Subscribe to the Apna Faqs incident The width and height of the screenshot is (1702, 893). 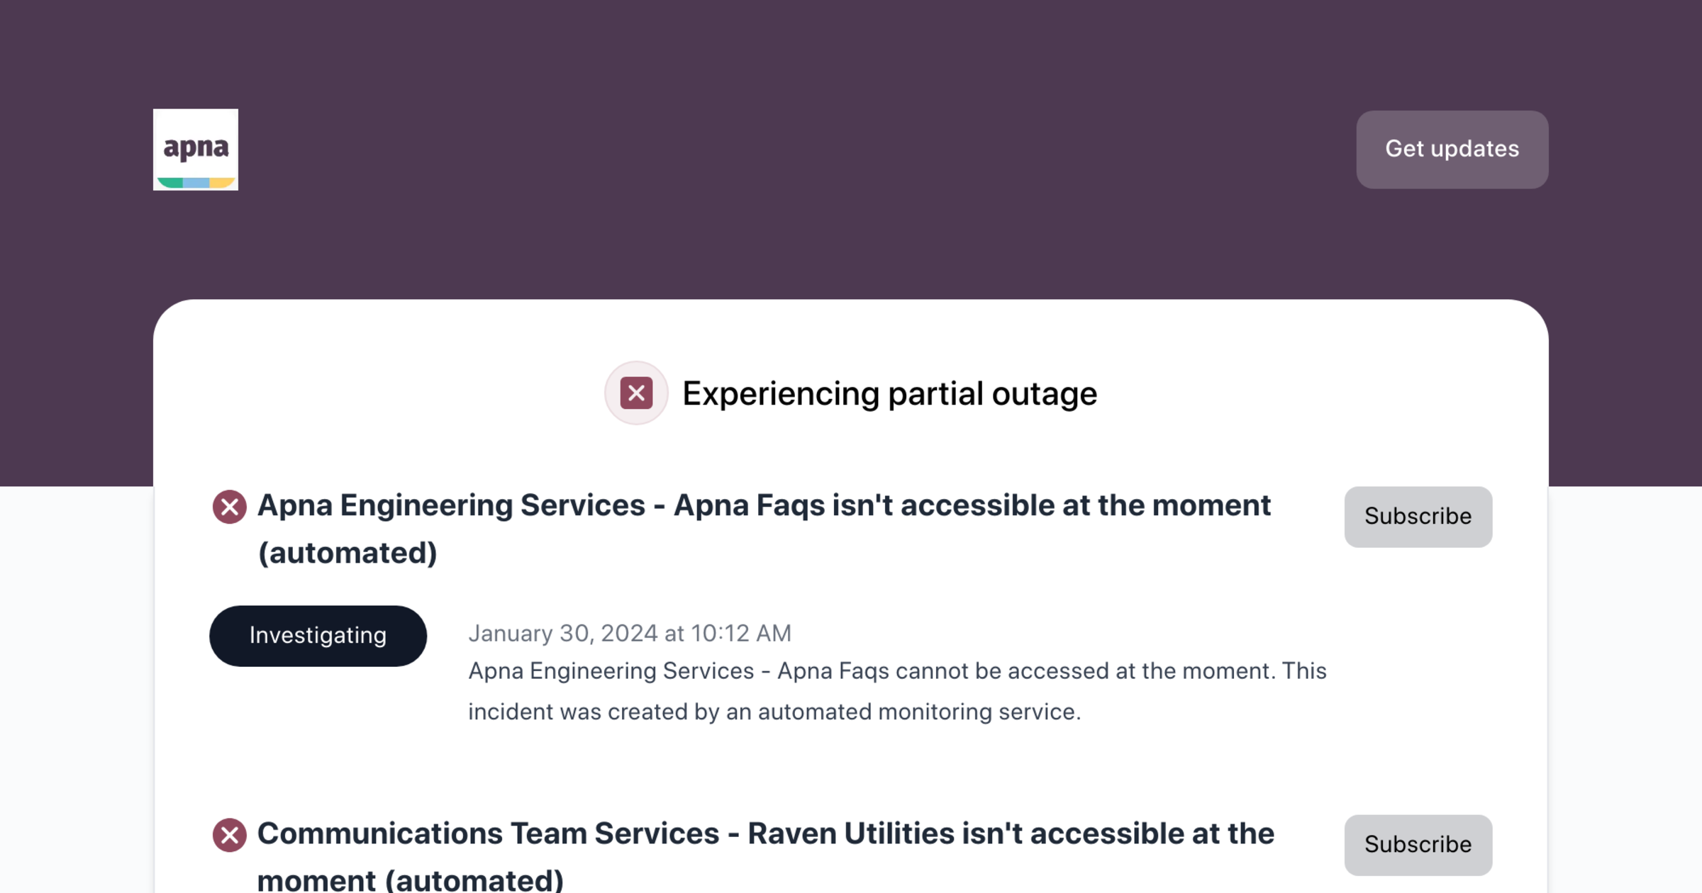(1417, 516)
